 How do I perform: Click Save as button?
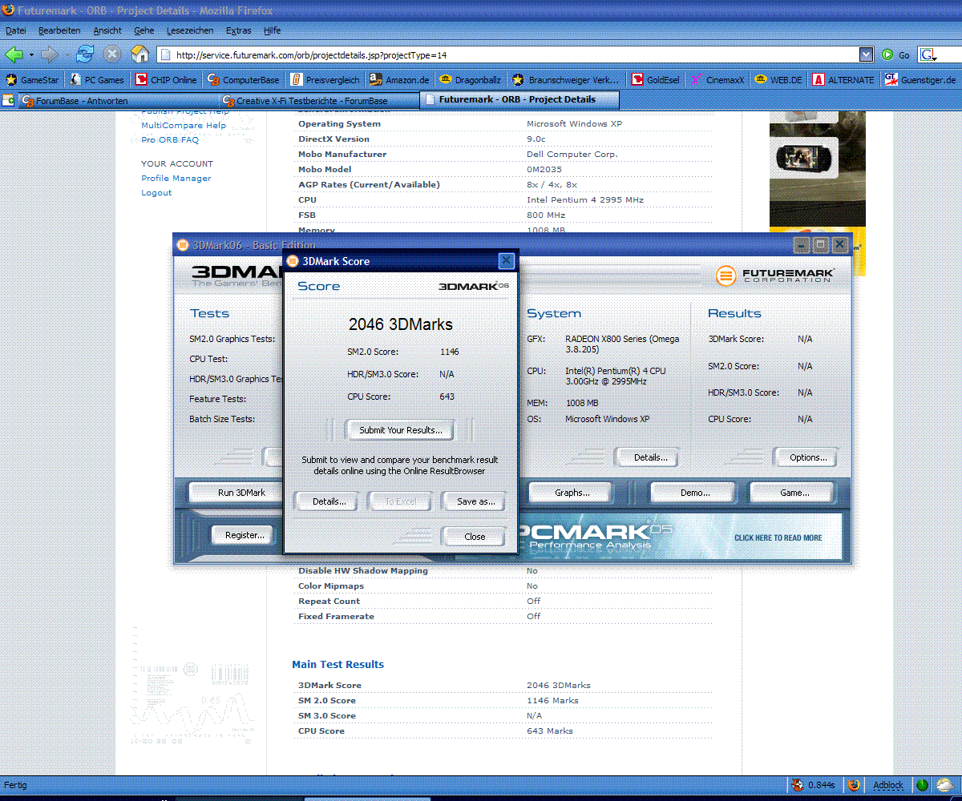coord(475,501)
